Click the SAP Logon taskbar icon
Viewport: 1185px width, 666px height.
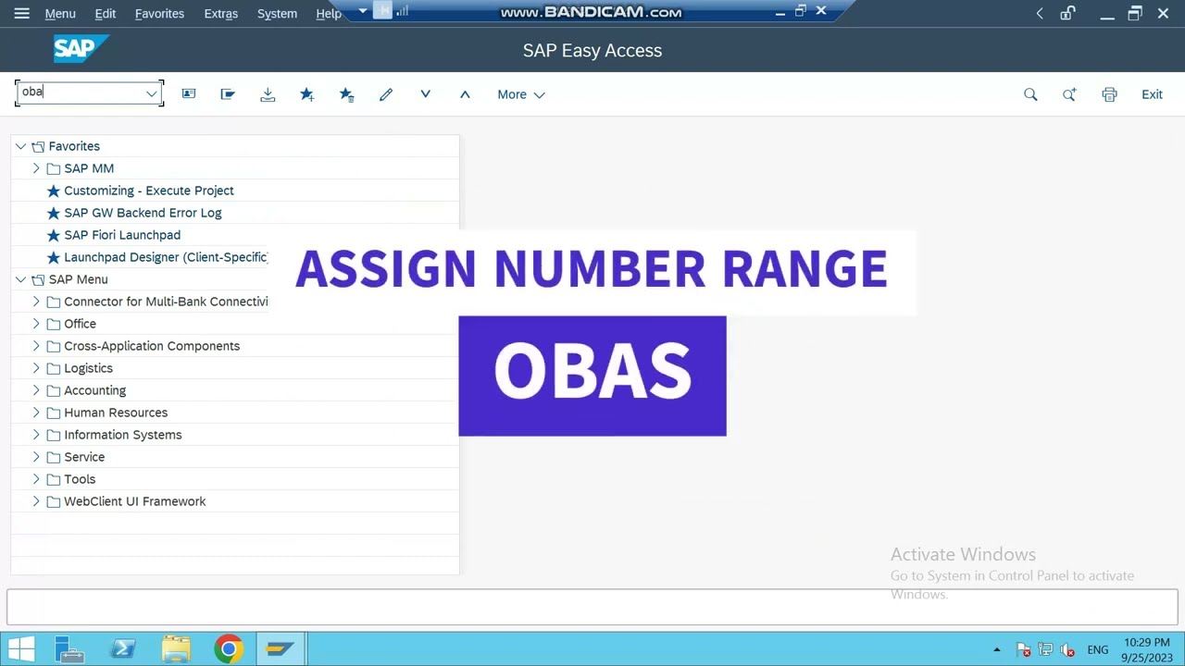[x=280, y=648]
